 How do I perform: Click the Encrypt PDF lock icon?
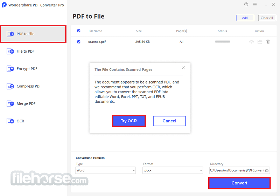coord(10,69)
